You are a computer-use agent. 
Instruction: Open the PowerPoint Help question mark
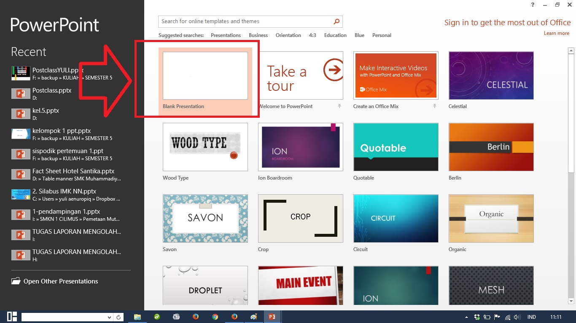pyautogui.click(x=533, y=5)
